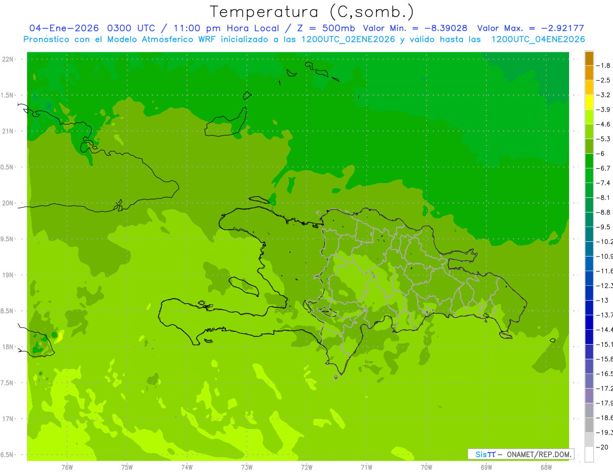Viewport: 613px width, 474px height.
Task: Click the '70W' longitude axis label
Action: pyautogui.click(x=426, y=467)
